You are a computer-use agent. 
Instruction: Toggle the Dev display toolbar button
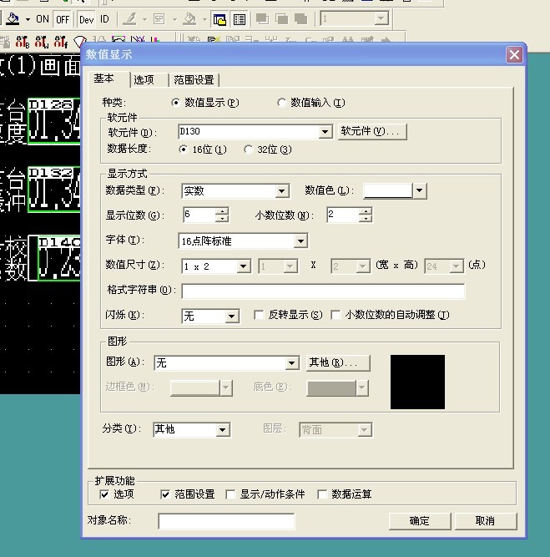tap(88, 18)
